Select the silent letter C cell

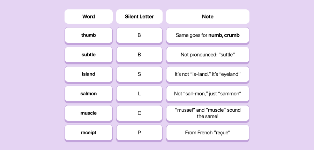click(139, 113)
